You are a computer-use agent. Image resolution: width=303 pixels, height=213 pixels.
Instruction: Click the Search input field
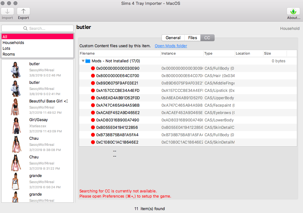click(38, 28)
